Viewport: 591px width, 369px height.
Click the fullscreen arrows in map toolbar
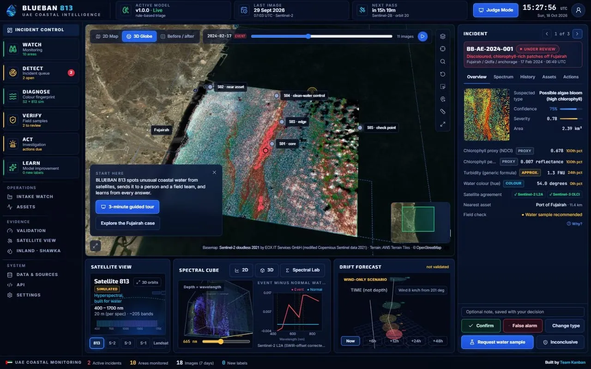(x=442, y=124)
